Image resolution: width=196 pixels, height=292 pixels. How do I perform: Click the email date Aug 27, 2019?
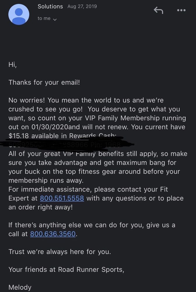(x=82, y=6)
